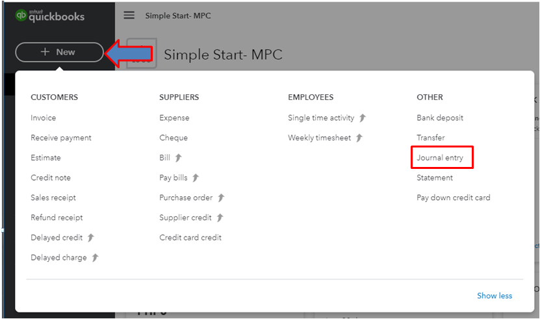Click the CUSTOMERS column heading
The height and width of the screenshot is (319, 540).
click(x=54, y=97)
